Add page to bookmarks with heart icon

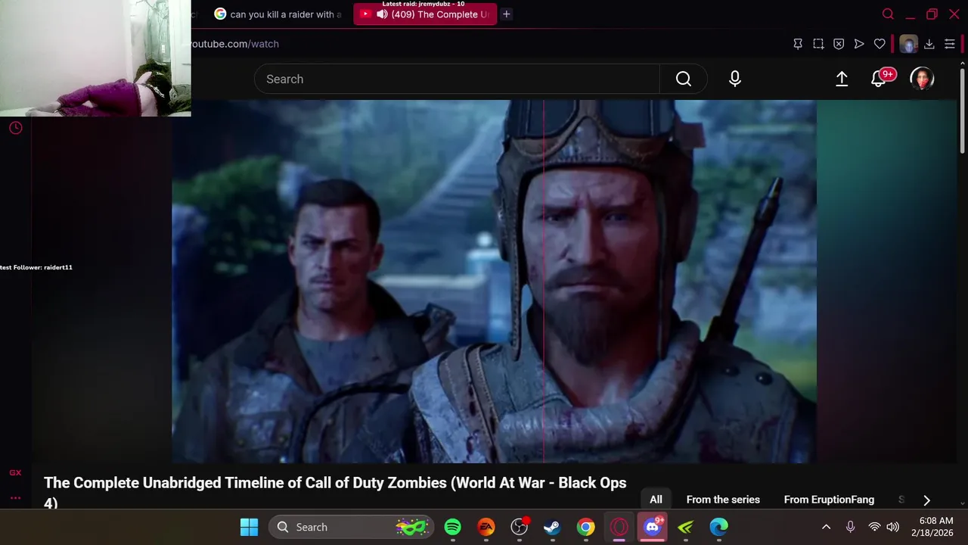(x=880, y=44)
